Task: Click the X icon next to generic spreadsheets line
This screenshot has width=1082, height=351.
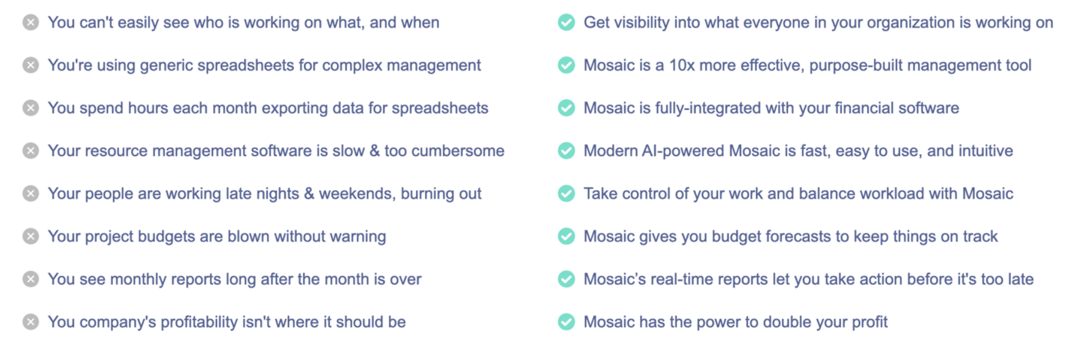Action: pos(31,65)
